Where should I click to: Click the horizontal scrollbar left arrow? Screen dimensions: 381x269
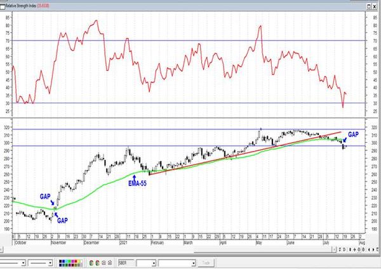(1, 249)
